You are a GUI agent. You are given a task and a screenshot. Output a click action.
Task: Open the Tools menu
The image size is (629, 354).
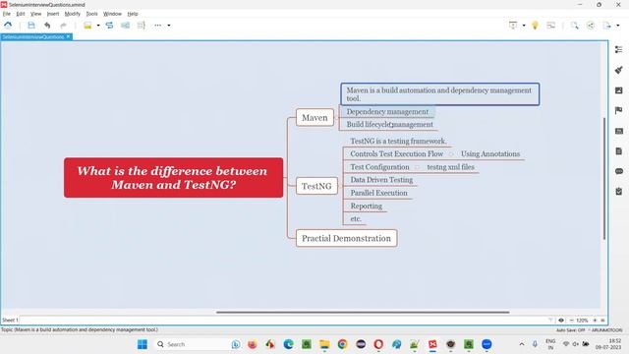(x=91, y=14)
